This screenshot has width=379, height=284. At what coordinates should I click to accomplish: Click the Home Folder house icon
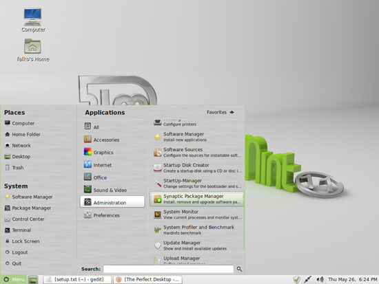pos(8,134)
